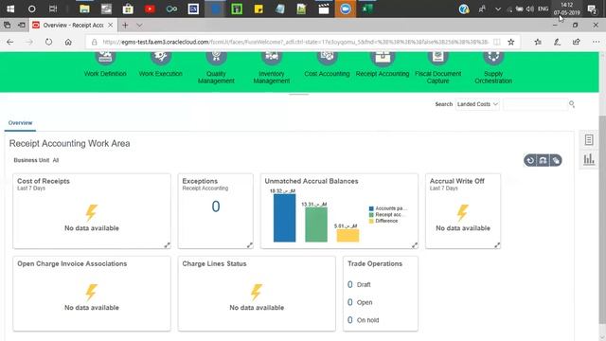Screen dimensions: 606x341
Task: Click the Exceptions count 0
Action: (x=216, y=206)
